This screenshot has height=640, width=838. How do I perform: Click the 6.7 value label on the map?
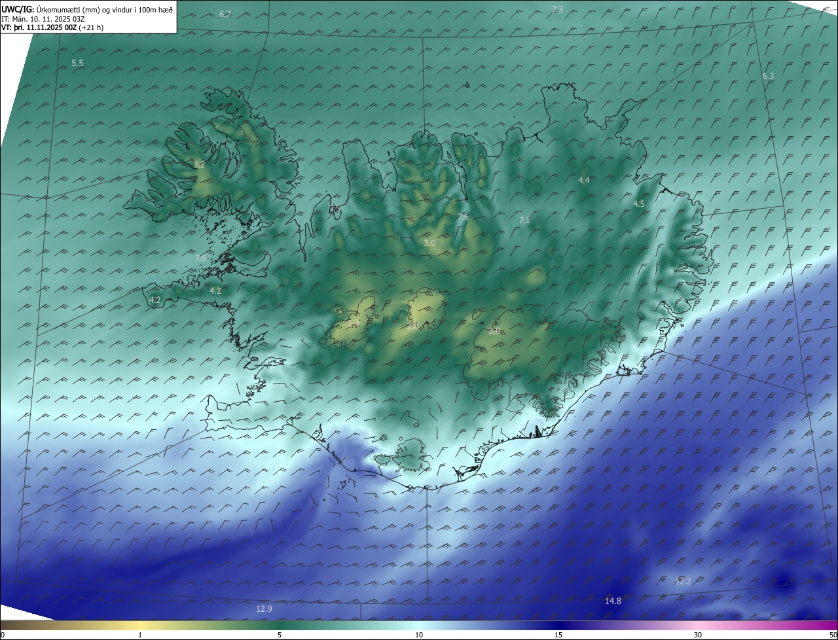click(x=225, y=14)
